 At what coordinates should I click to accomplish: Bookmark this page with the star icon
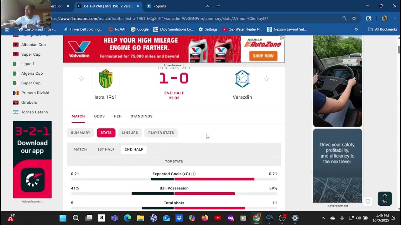(x=354, y=18)
